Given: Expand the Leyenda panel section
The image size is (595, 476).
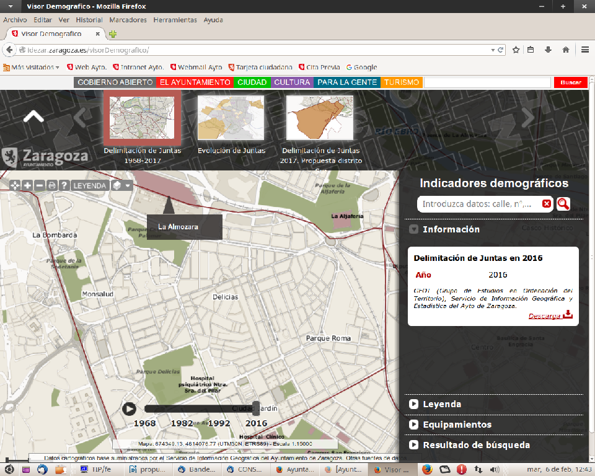Looking at the screenshot, I should point(413,404).
